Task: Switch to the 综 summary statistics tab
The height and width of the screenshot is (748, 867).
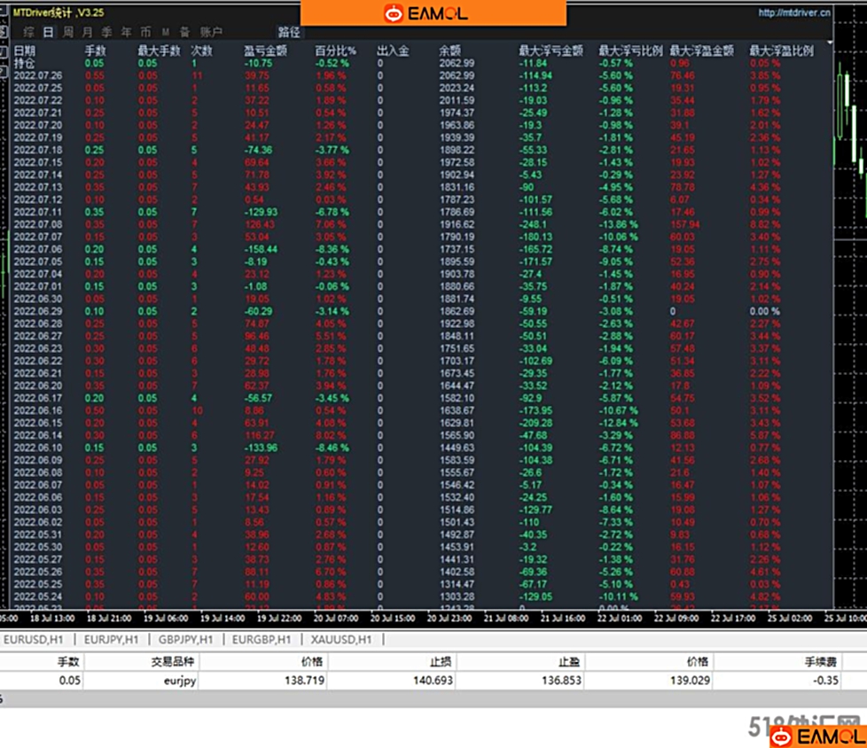Action: (29, 32)
